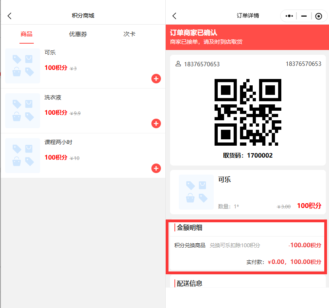Viewport: 329px width, 308px height.
Task: Open the 洗衣液 product thumbnail
Action: (23, 111)
